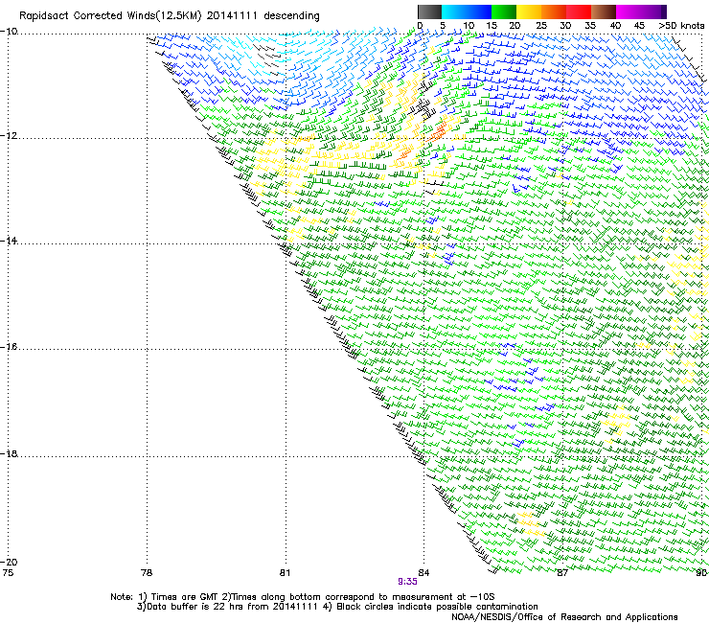Click note 'Black circles indicate possible contamination'
Screen dimensions: 709x623
coord(438,607)
